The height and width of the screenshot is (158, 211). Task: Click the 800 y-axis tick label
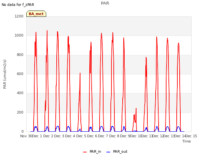(x=20, y=55)
